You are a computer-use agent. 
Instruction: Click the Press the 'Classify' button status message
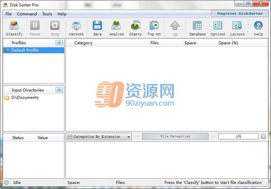pos(213,182)
